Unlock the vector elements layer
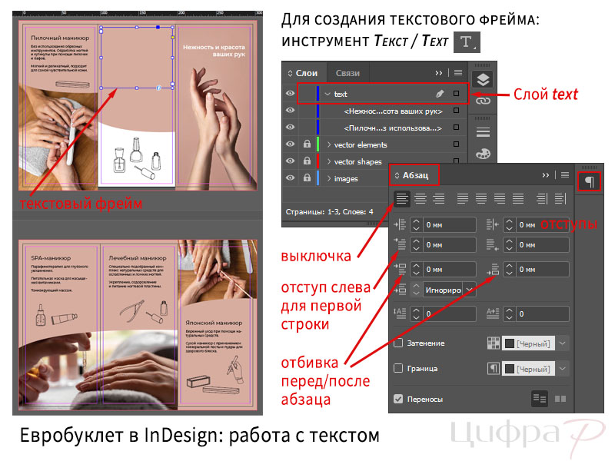 click(307, 144)
